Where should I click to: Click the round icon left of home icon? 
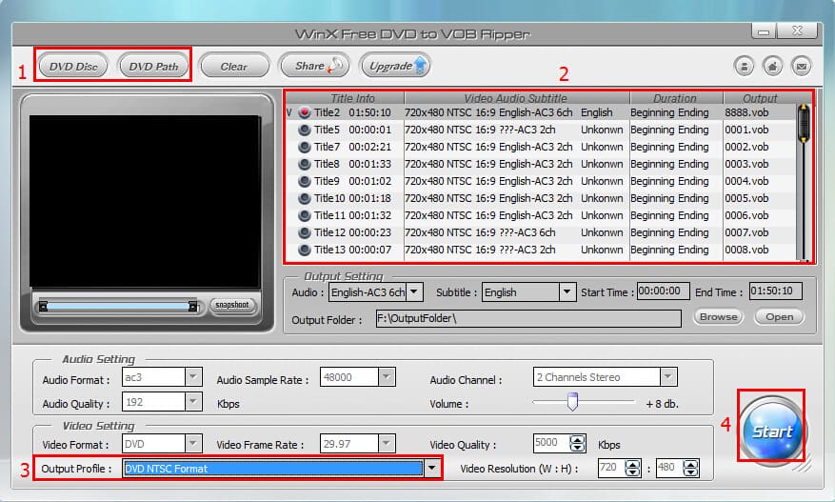[x=744, y=66]
